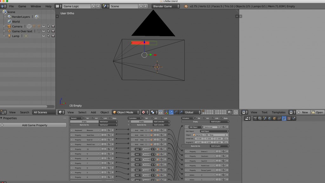Click the World icon in outliner

(9, 22)
